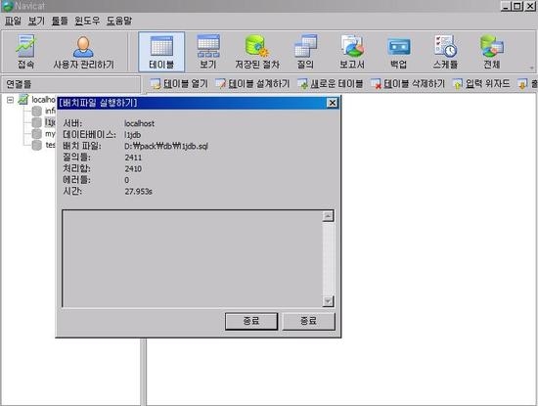Open 사용자 관리하기 user manager
Viewport: 538px width, 406px height.
point(83,52)
